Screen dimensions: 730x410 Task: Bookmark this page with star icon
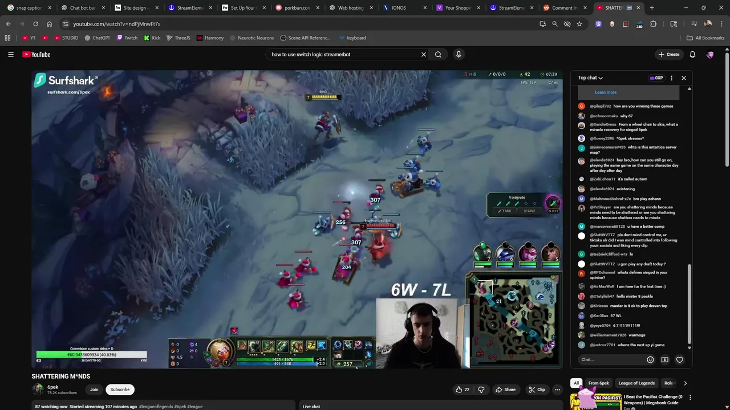[x=579, y=24]
